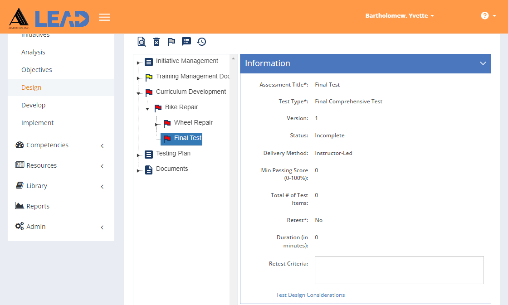Image resolution: width=508 pixels, height=305 pixels.
Task: Expand the Testing Plan node arrow
Action: click(138, 155)
